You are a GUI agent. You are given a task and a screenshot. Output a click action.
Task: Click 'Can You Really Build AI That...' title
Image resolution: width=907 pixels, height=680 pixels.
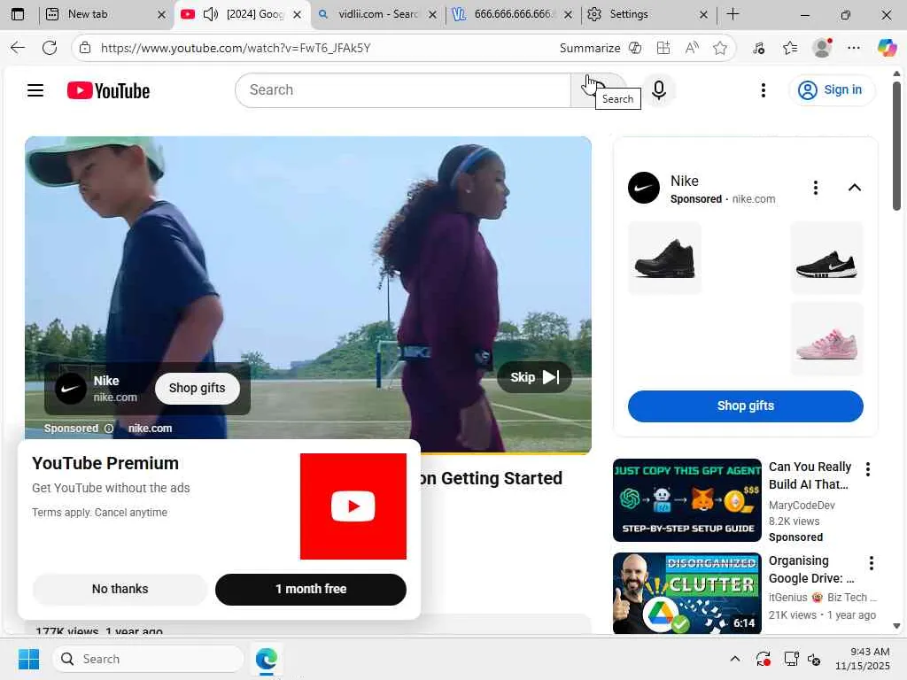click(x=810, y=475)
